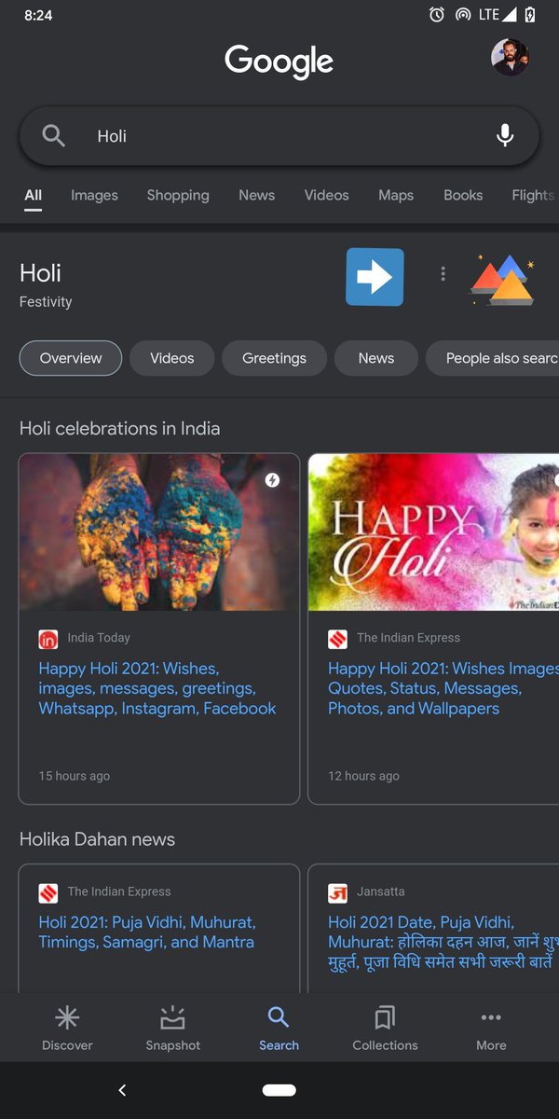Viewport: 559px width, 1119px height.
Task: Tap AMP lightning badge on hands image
Action: click(x=272, y=480)
